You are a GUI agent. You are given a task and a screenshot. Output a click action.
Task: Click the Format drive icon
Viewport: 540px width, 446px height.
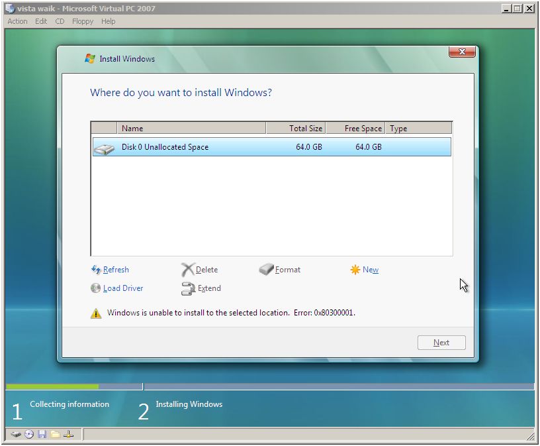pos(266,270)
